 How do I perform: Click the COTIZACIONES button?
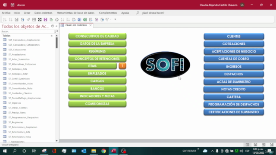[x=234, y=44]
